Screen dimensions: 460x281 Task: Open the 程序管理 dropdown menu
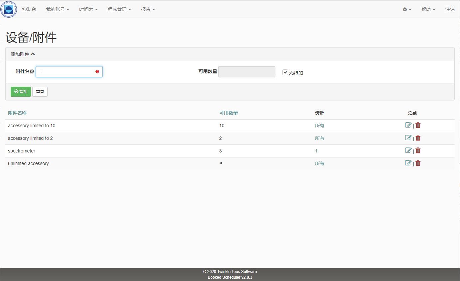[x=119, y=9]
